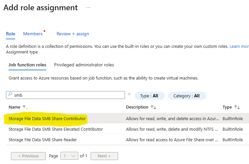Click the Description column header
This screenshot has width=249, height=164.
(x=137, y=107)
